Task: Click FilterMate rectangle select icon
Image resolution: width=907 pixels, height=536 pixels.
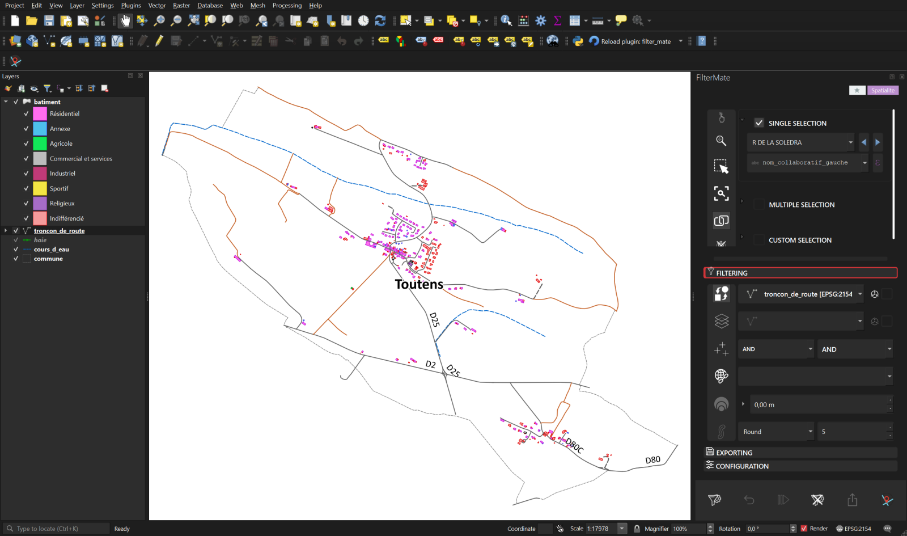Action: [x=721, y=166]
